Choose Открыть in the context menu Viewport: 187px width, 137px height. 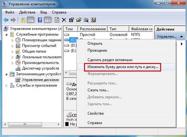(x=126, y=43)
